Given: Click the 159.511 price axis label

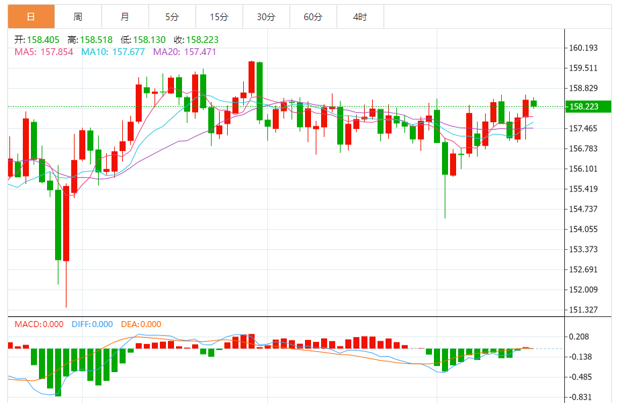Looking at the screenshot, I should 583,68.
